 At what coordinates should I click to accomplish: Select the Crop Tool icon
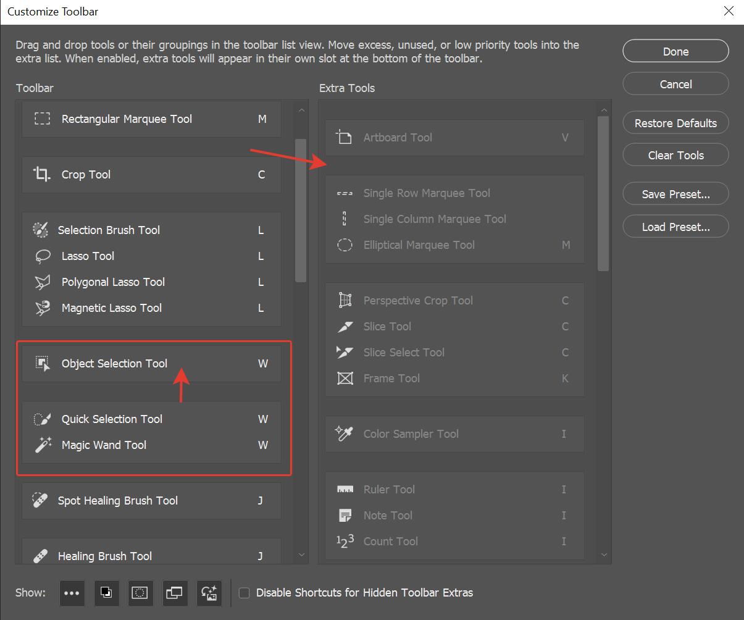(x=42, y=175)
